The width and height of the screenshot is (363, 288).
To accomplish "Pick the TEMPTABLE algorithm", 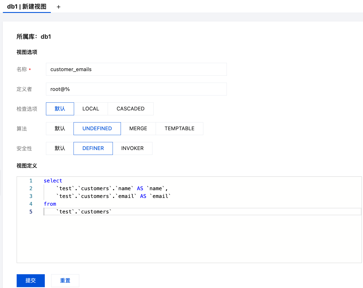I will click(x=179, y=129).
